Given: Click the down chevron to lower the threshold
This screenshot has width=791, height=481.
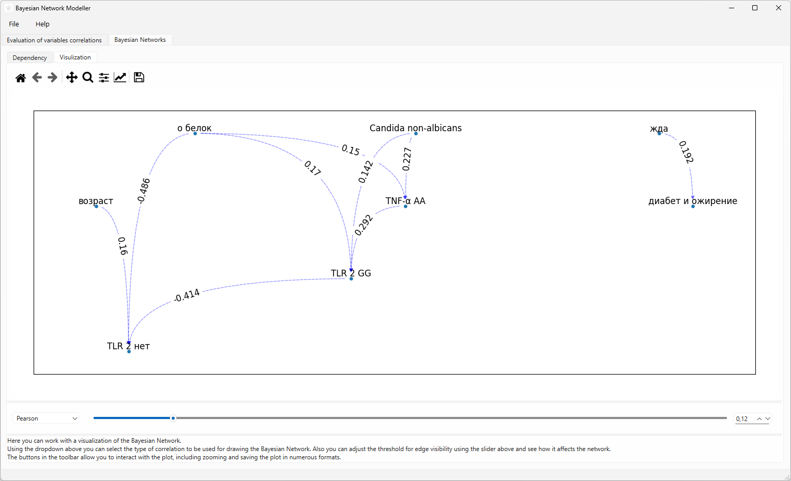Looking at the screenshot, I should (x=767, y=418).
